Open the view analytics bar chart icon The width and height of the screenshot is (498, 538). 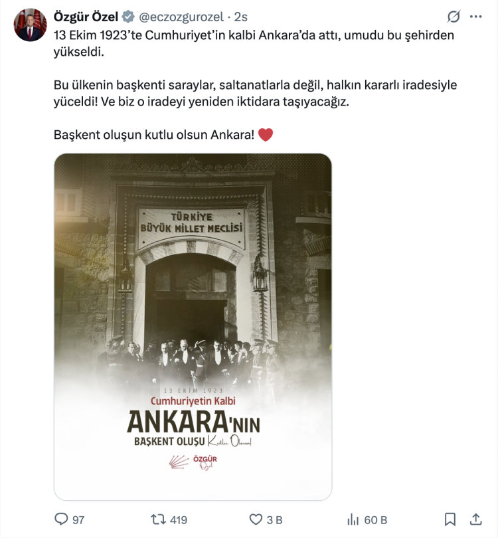click(353, 519)
